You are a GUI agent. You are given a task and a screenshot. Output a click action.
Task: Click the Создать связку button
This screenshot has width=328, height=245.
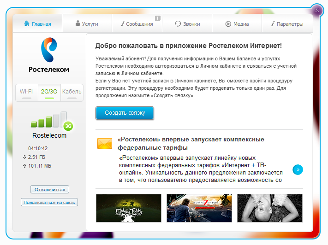coord(125,113)
